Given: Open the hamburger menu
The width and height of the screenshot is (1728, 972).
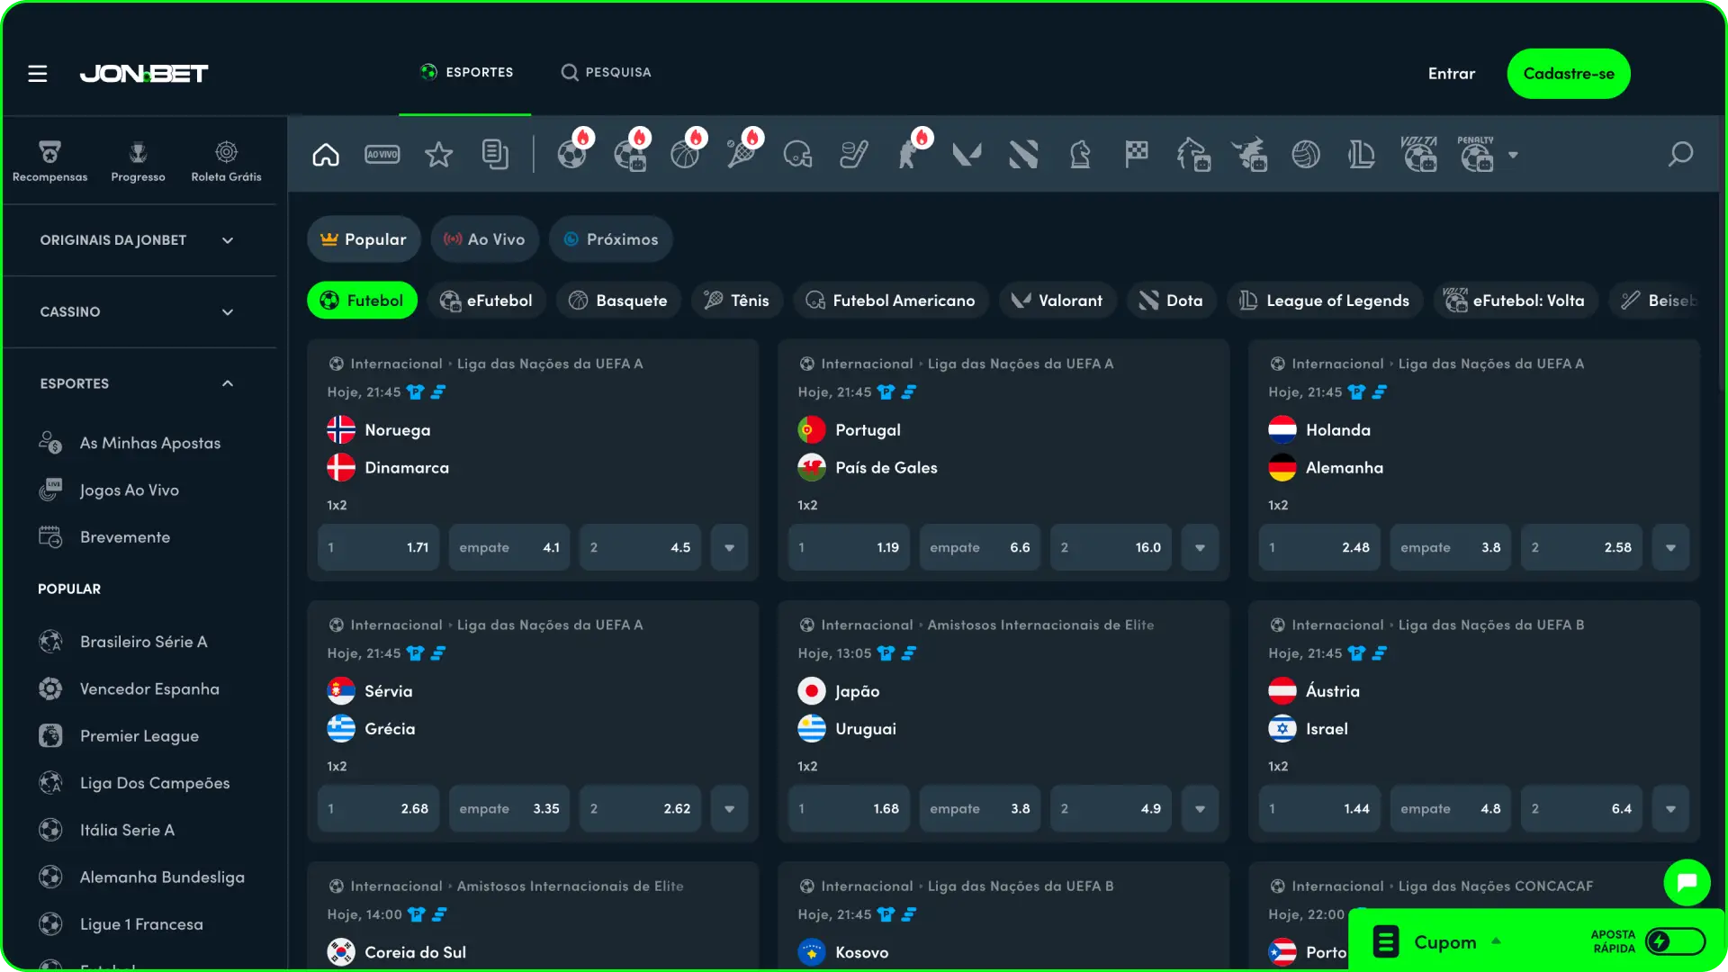Looking at the screenshot, I should tap(37, 74).
